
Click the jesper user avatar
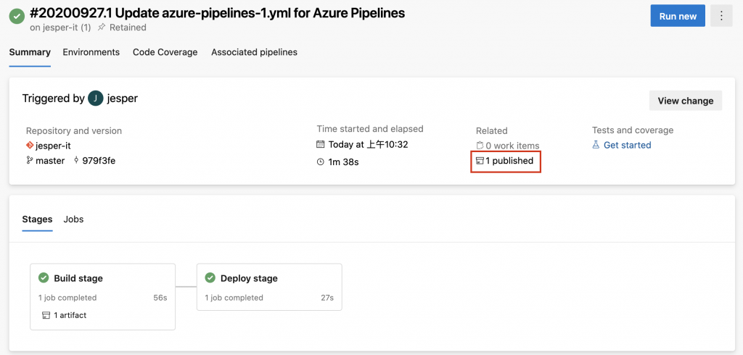tap(96, 99)
